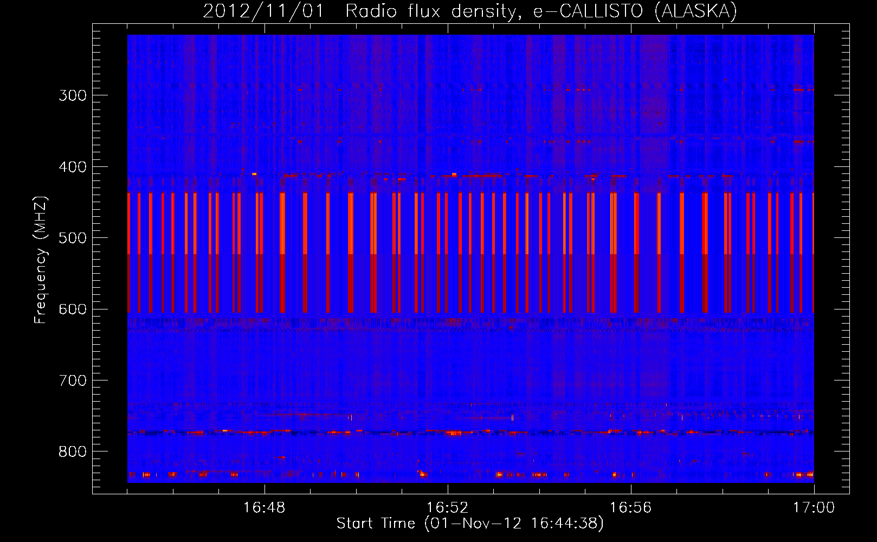The width and height of the screenshot is (877, 542).
Task: Click the 16:48 time tick label
Action: pyautogui.click(x=265, y=508)
